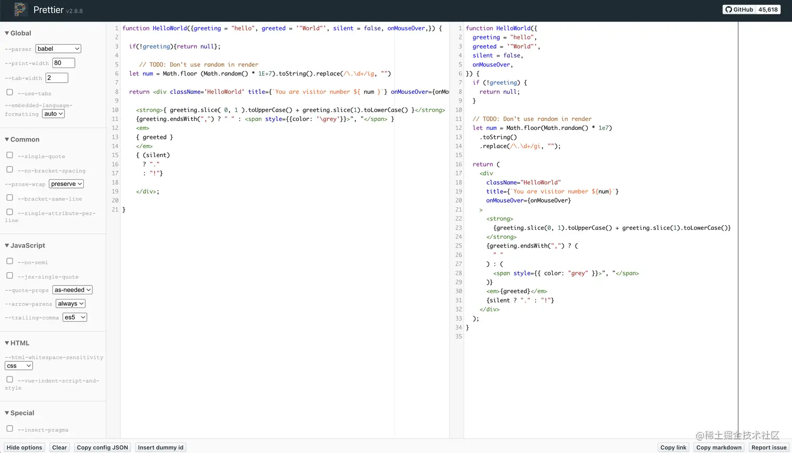Open the --quote-props dropdown

click(73, 290)
